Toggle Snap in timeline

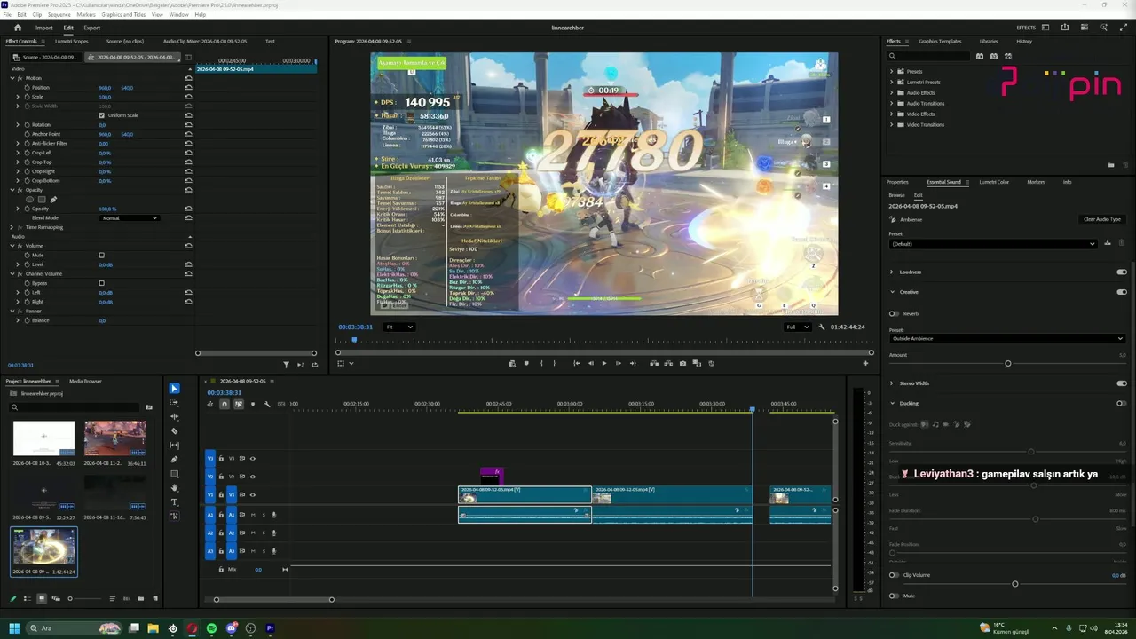pos(225,404)
